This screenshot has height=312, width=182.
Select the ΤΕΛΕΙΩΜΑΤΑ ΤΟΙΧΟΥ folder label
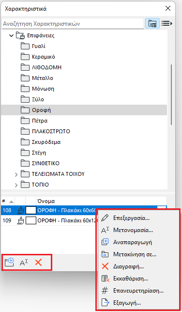[58, 174]
